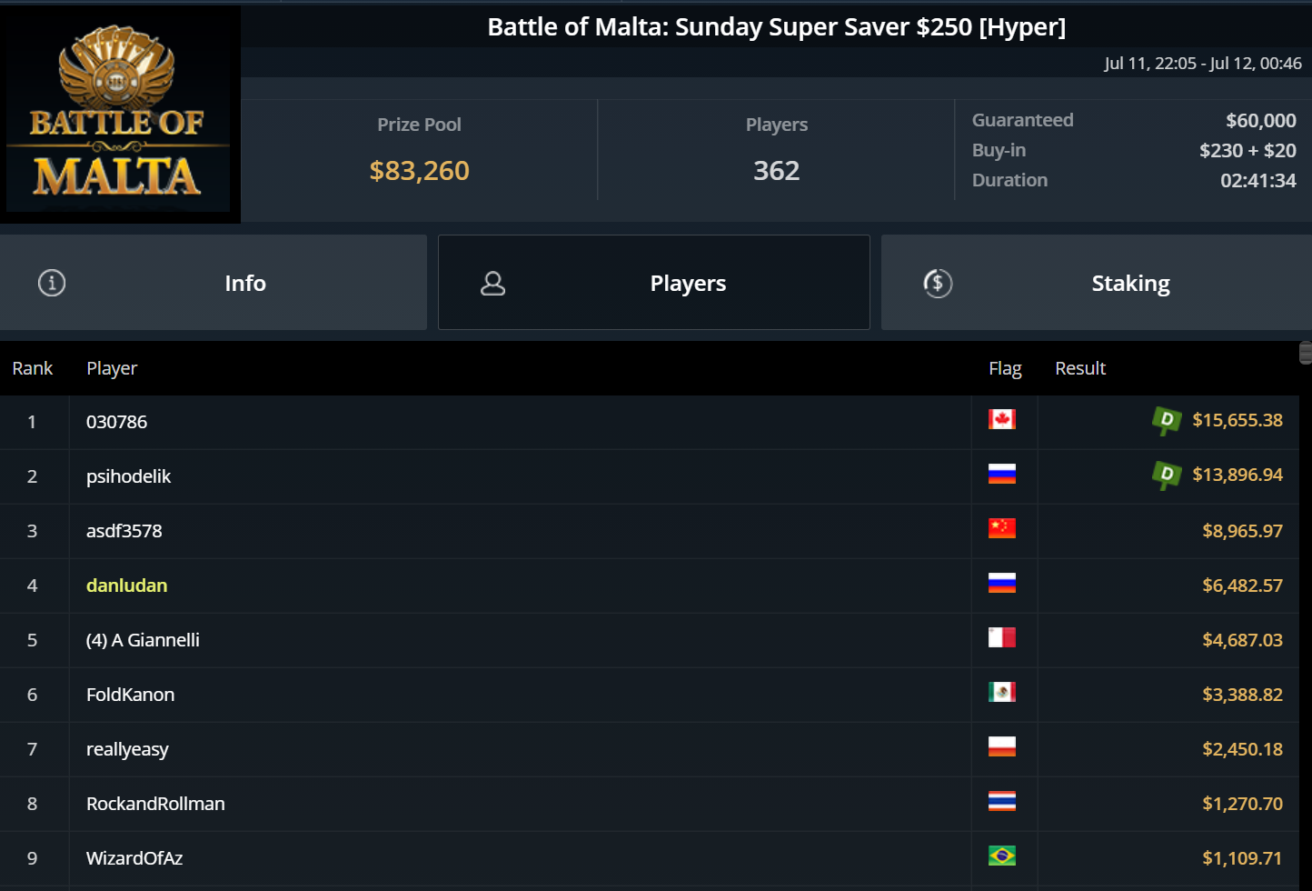Click the China flag for asdf3578
The width and height of the screenshot is (1312, 891).
(1001, 528)
